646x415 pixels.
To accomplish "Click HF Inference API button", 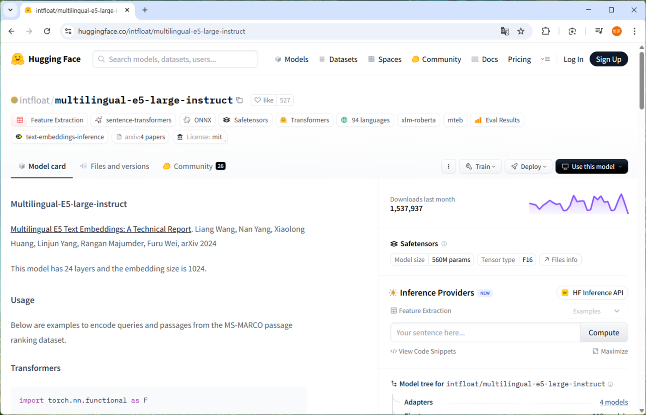I will (592, 293).
